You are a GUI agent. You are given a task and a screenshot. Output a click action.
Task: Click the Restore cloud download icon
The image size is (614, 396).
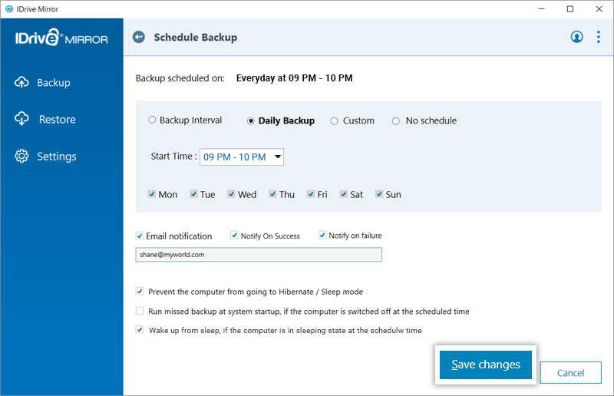(22, 119)
